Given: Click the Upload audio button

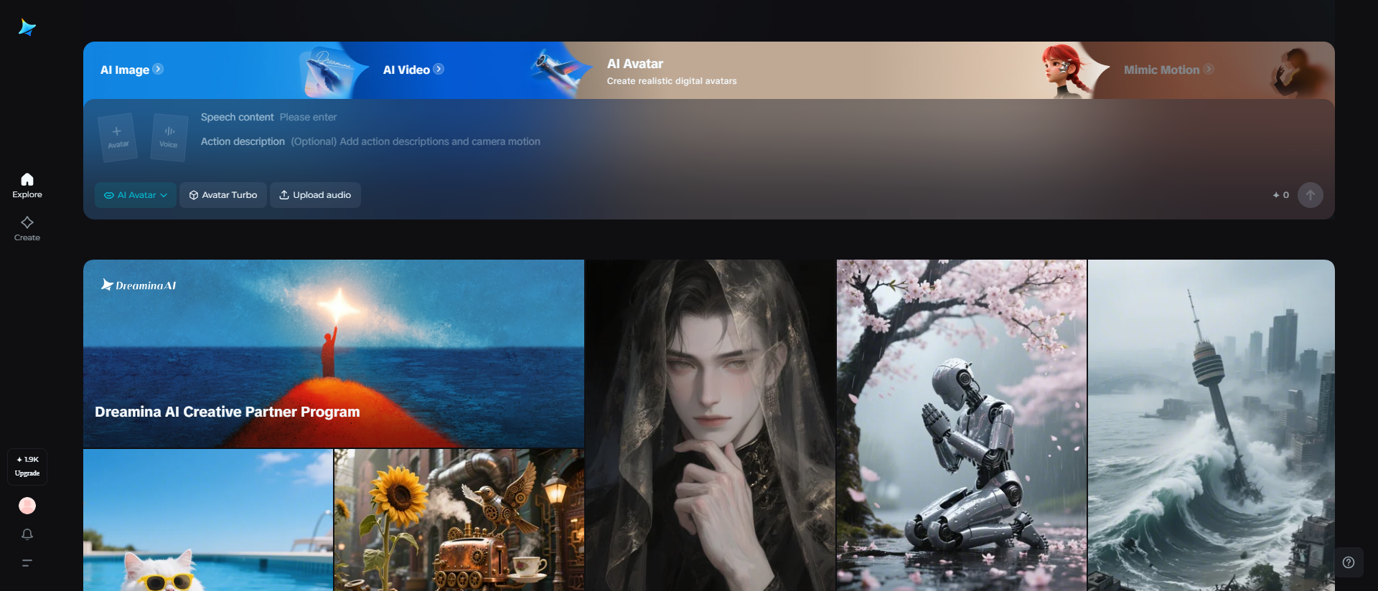Looking at the screenshot, I should point(315,195).
